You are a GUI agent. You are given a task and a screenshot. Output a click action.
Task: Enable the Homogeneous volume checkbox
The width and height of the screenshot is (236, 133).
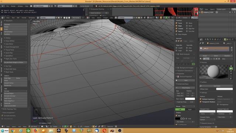[x=218, y=105]
